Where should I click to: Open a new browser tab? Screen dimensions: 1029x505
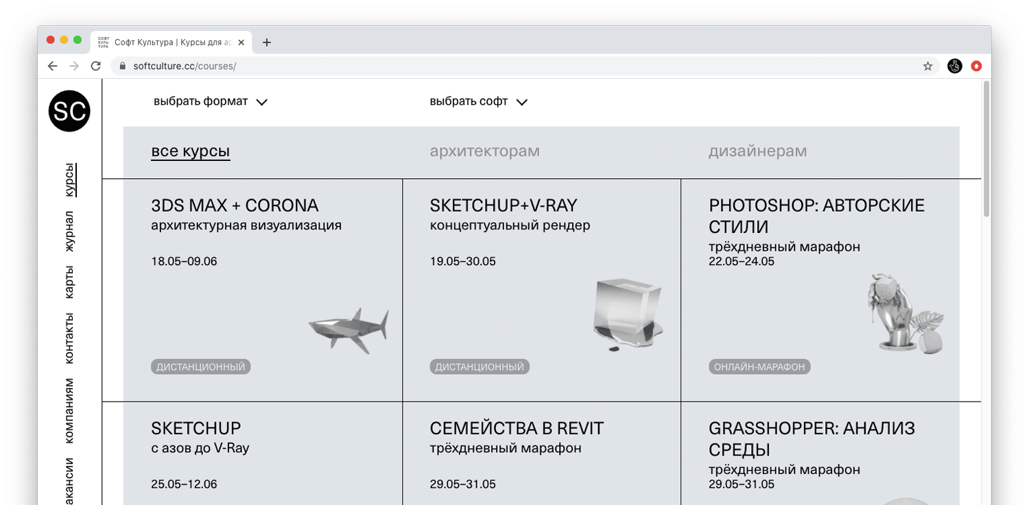pos(267,42)
